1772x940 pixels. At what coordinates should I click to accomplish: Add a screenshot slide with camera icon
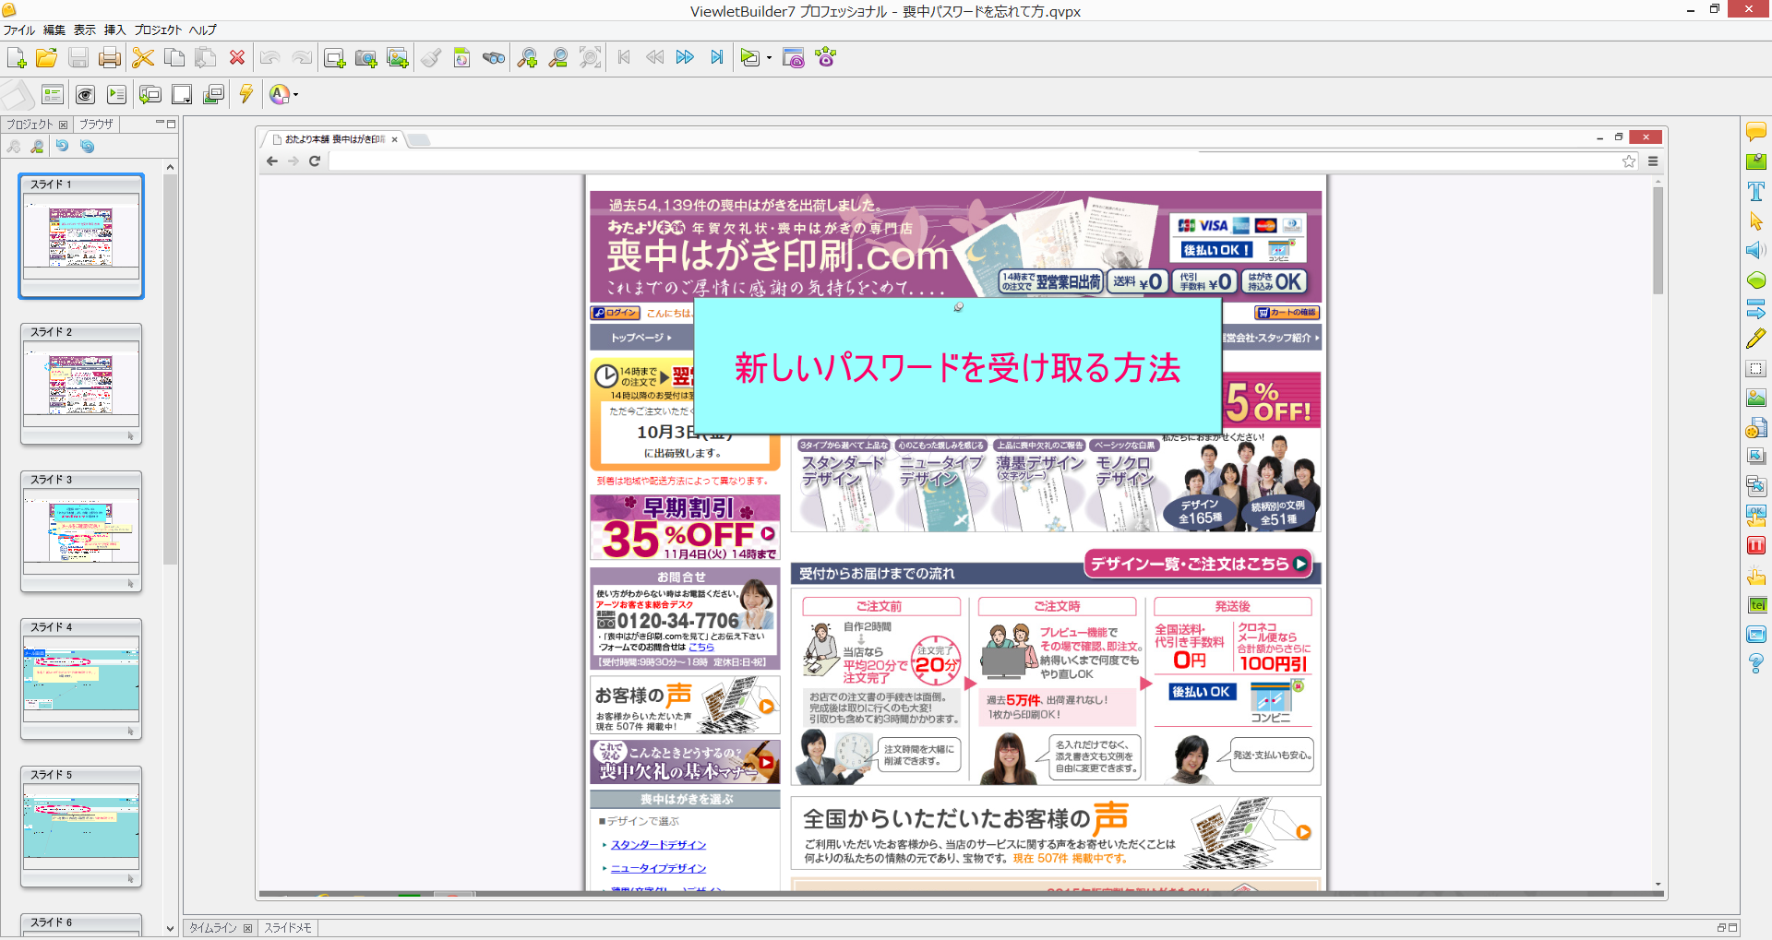tap(366, 58)
